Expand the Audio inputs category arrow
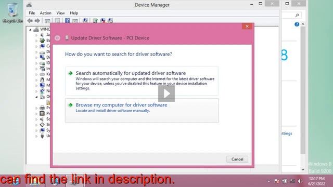The height and width of the screenshot is (187, 333). tap(36, 35)
